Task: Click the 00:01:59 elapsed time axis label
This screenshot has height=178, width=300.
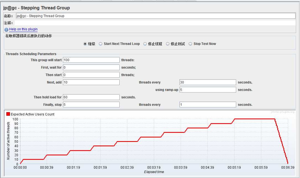Action: pyautogui.click(x=100, y=168)
